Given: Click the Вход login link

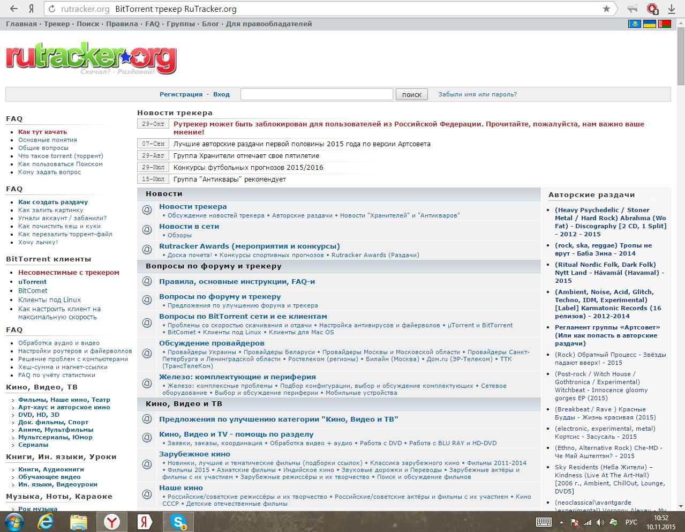Looking at the screenshot, I should coord(221,94).
